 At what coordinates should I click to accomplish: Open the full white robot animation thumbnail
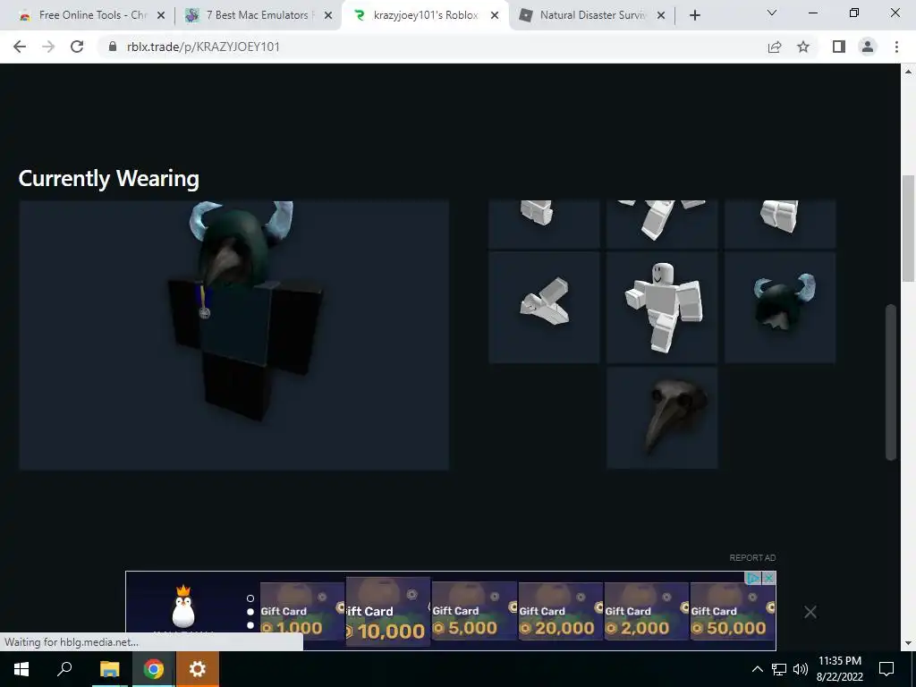662,308
